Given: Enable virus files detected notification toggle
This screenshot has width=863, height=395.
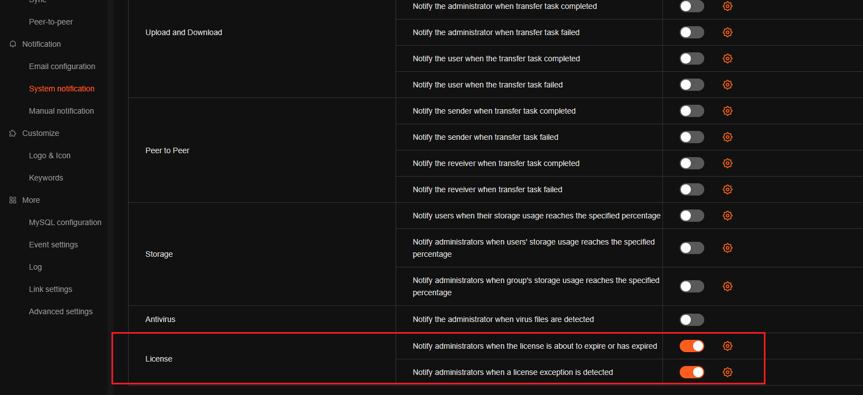Looking at the screenshot, I should pyautogui.click(x=692, y=320).
